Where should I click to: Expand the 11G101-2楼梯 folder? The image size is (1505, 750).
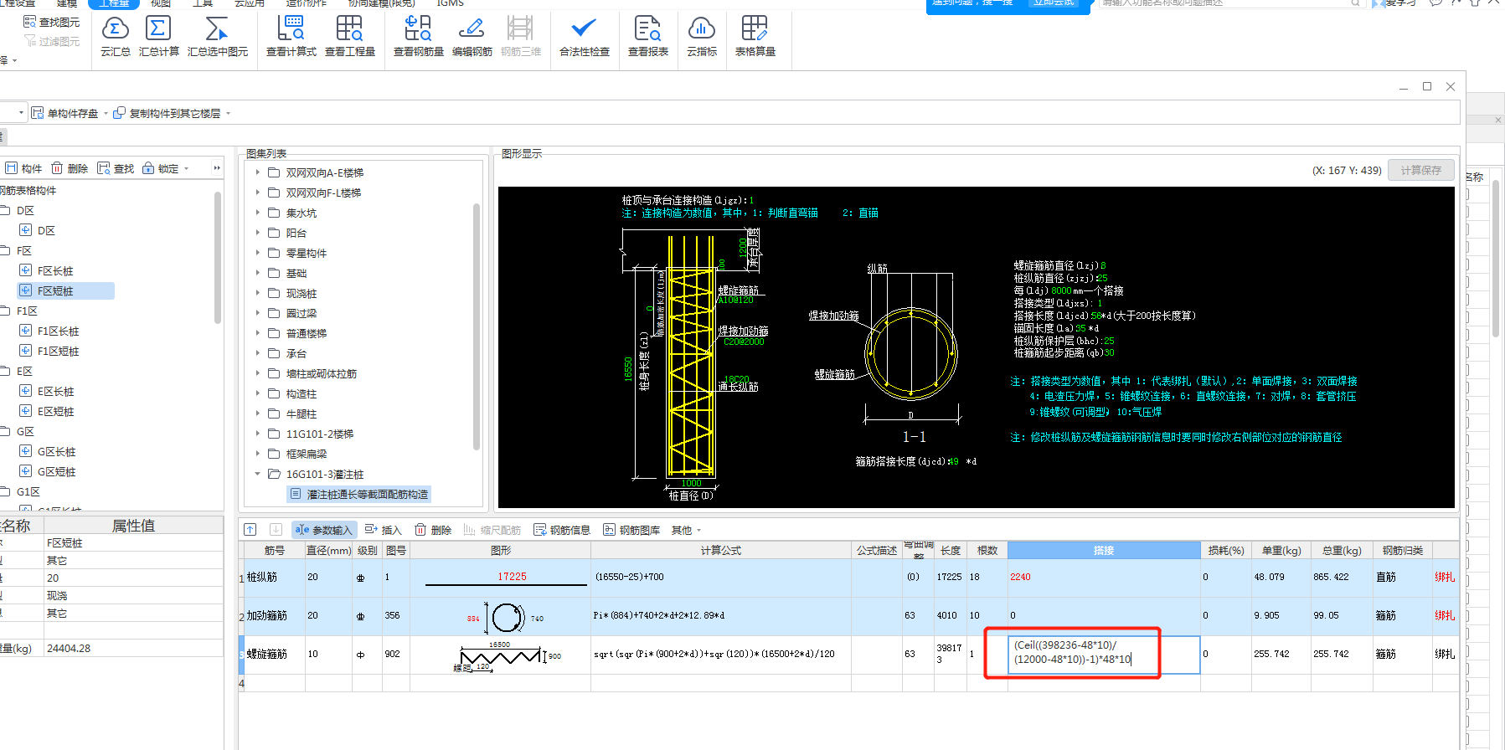(x=258, y=434)
